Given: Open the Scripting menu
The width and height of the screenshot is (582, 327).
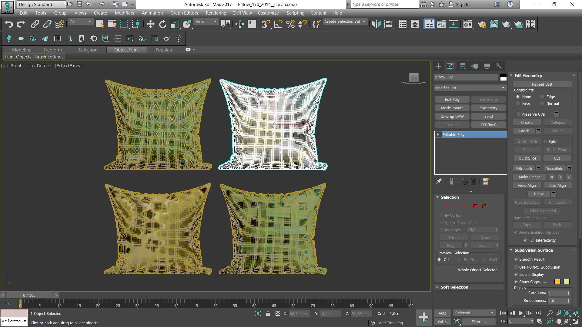Looking at the screenshot, I should click(295, 13).
